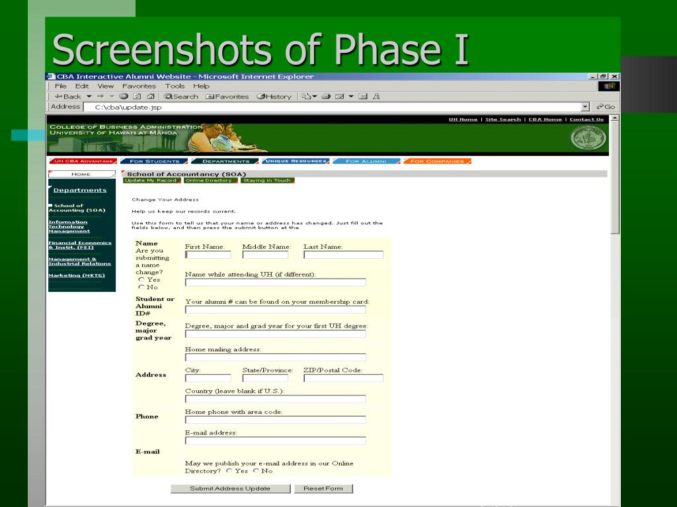Open the Search pane button
This screenshot has width=677, height=507.
tap(181, 96)
